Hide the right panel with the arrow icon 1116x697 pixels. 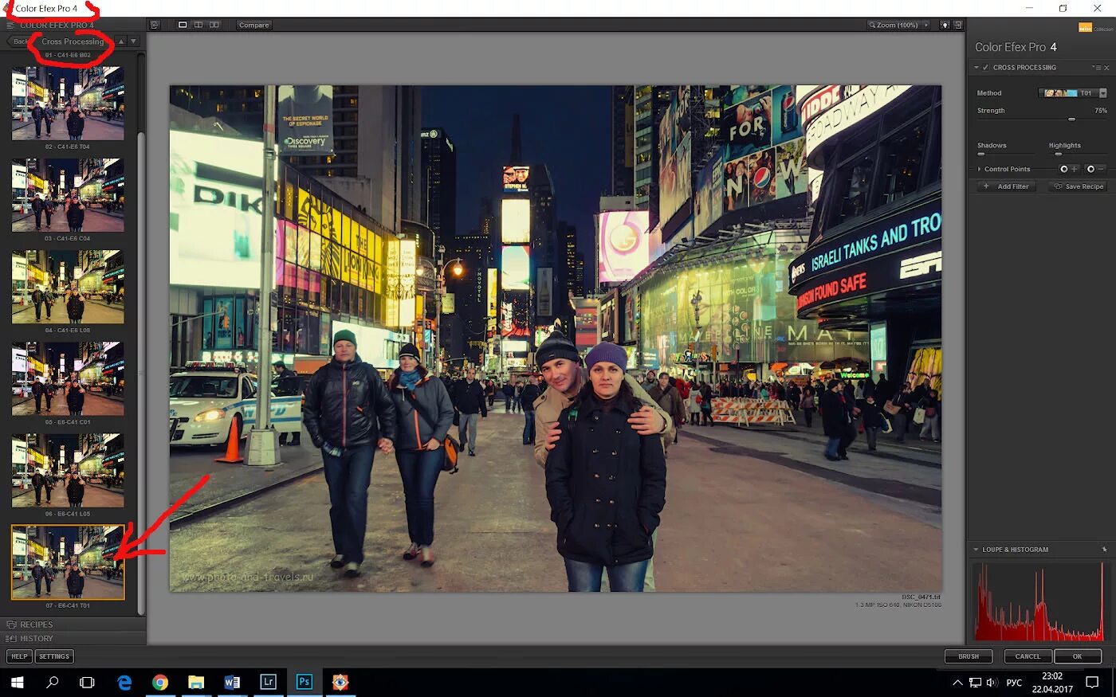coord(958,25)
